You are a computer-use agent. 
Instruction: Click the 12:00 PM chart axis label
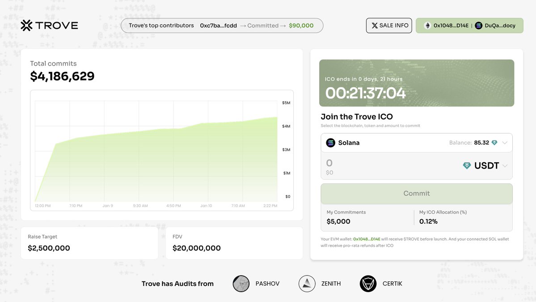[43, 206]
